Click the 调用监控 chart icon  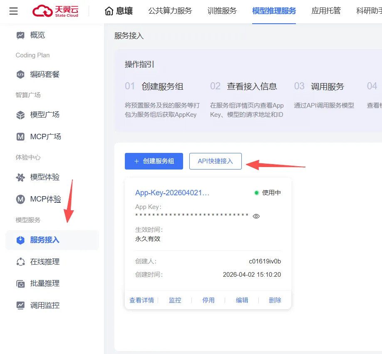(x=20, y=305)
